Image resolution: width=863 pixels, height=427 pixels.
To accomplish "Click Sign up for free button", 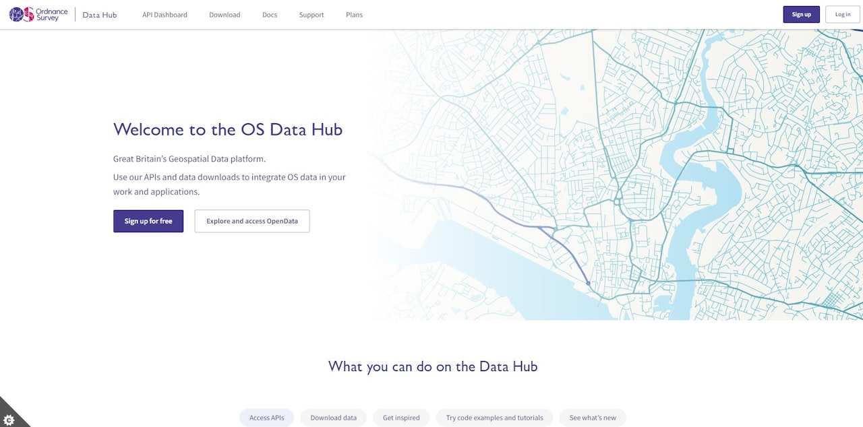I will pos(148,221).
